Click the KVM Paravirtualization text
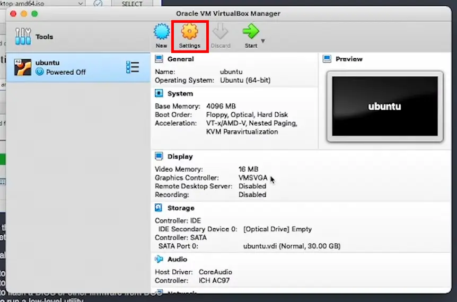Screen dimensions: 457x302 click(242, 131)
